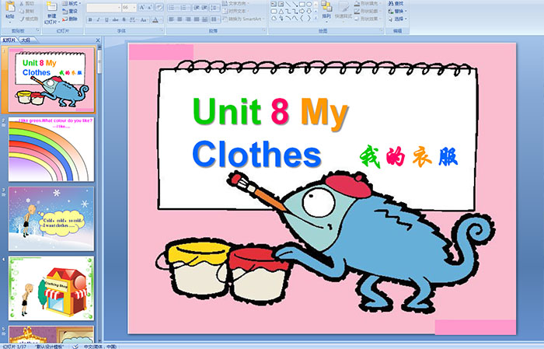Decrease the list indent level
The image size is (544, 349).
pos(197,8)
